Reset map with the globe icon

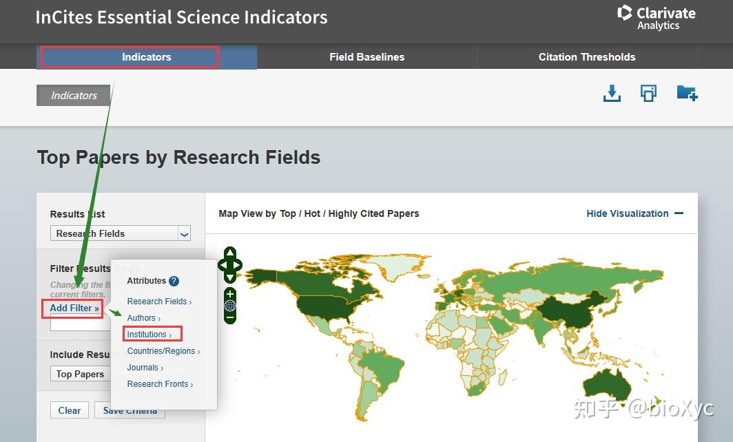(x=230, y=306)
